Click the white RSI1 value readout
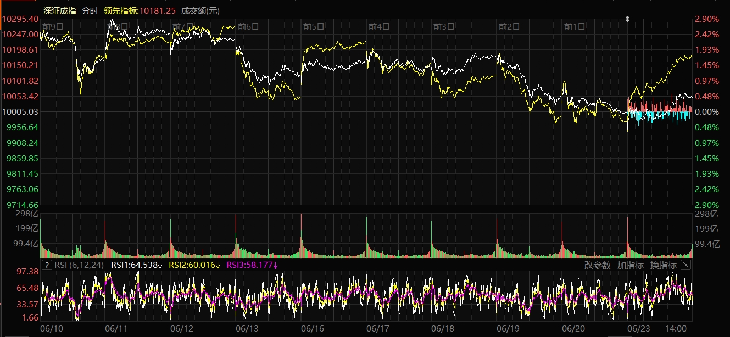This screenshot has height=337, width=730. click(x=137, y=265)
